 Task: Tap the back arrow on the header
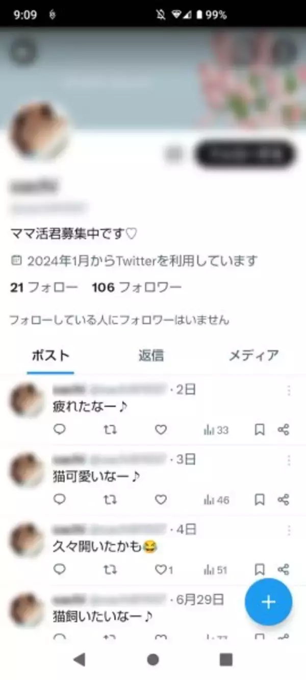coord(23,51)
